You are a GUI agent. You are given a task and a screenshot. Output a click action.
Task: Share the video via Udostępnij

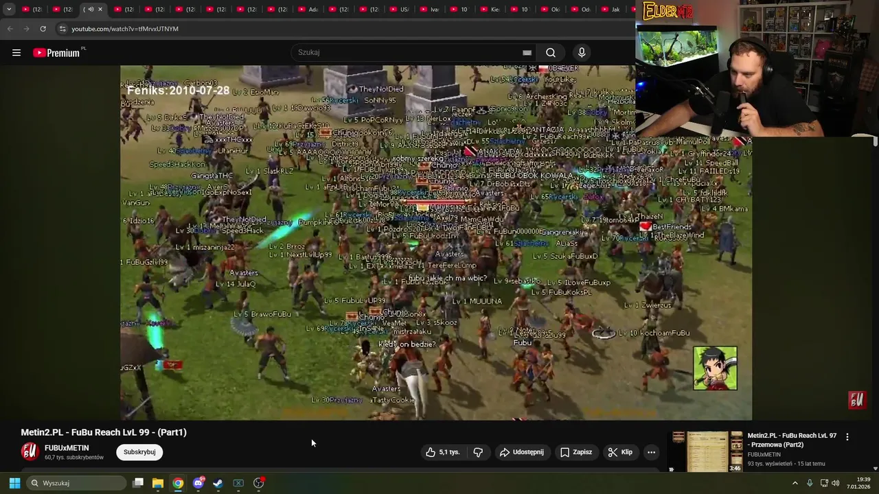[521, 452]
